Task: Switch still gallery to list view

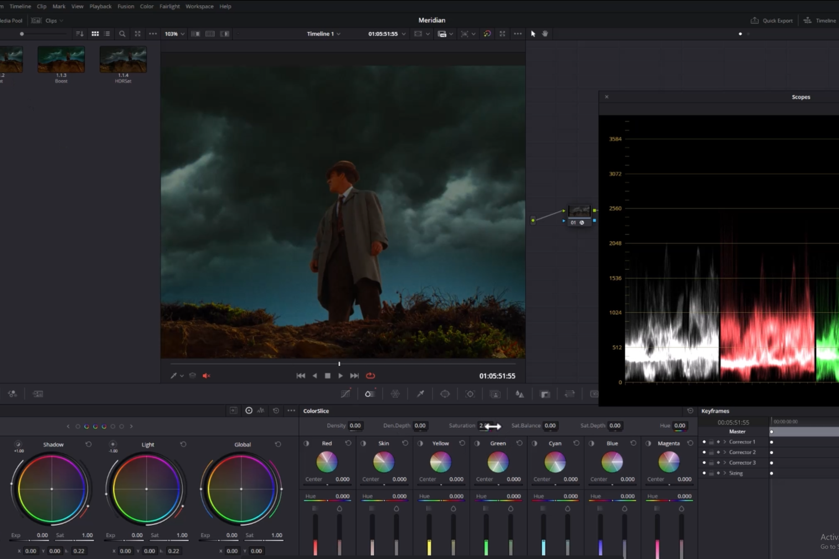Action: (107, 34)
